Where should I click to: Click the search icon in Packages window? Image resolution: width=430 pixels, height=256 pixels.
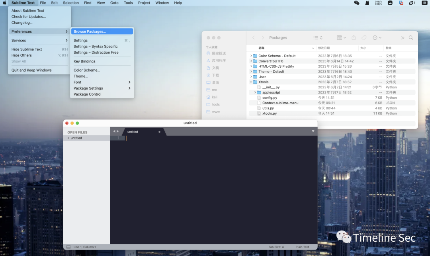411,37
